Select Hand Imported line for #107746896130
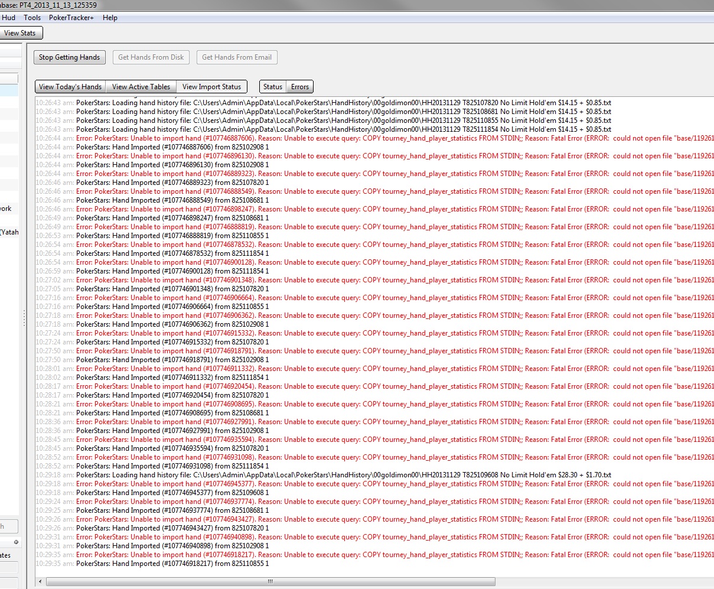Screen dimensions: 714x589 click(x=152, y=165)
